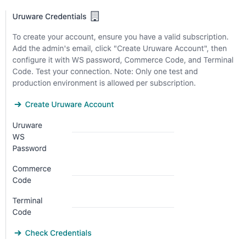This screenshot has width=251, height=250.
Task: Click the quoted "Create Uruware Account" text in the description
Action: [x=161, y=48]
